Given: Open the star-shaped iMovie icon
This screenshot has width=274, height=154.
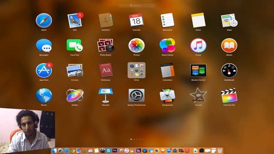Looking at the screenshot, I should [x=198, y=95].
